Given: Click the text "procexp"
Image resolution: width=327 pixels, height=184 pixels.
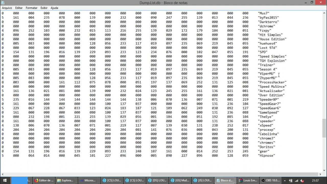Looking at the screenshot, I should (266, 130).
